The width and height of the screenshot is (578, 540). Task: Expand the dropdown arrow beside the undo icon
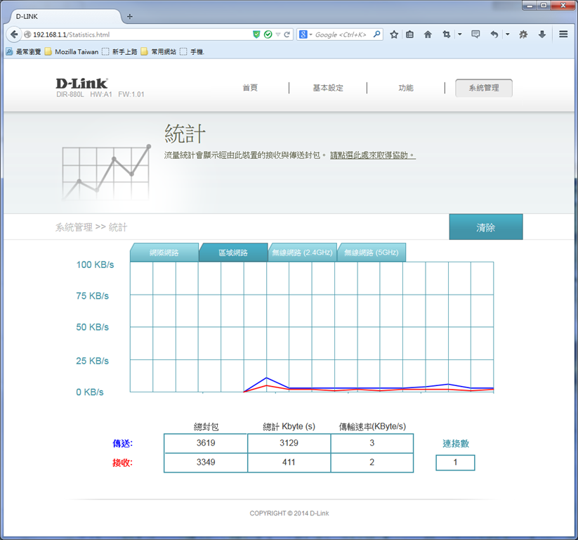pyautogui.click(x=508, y=34)
